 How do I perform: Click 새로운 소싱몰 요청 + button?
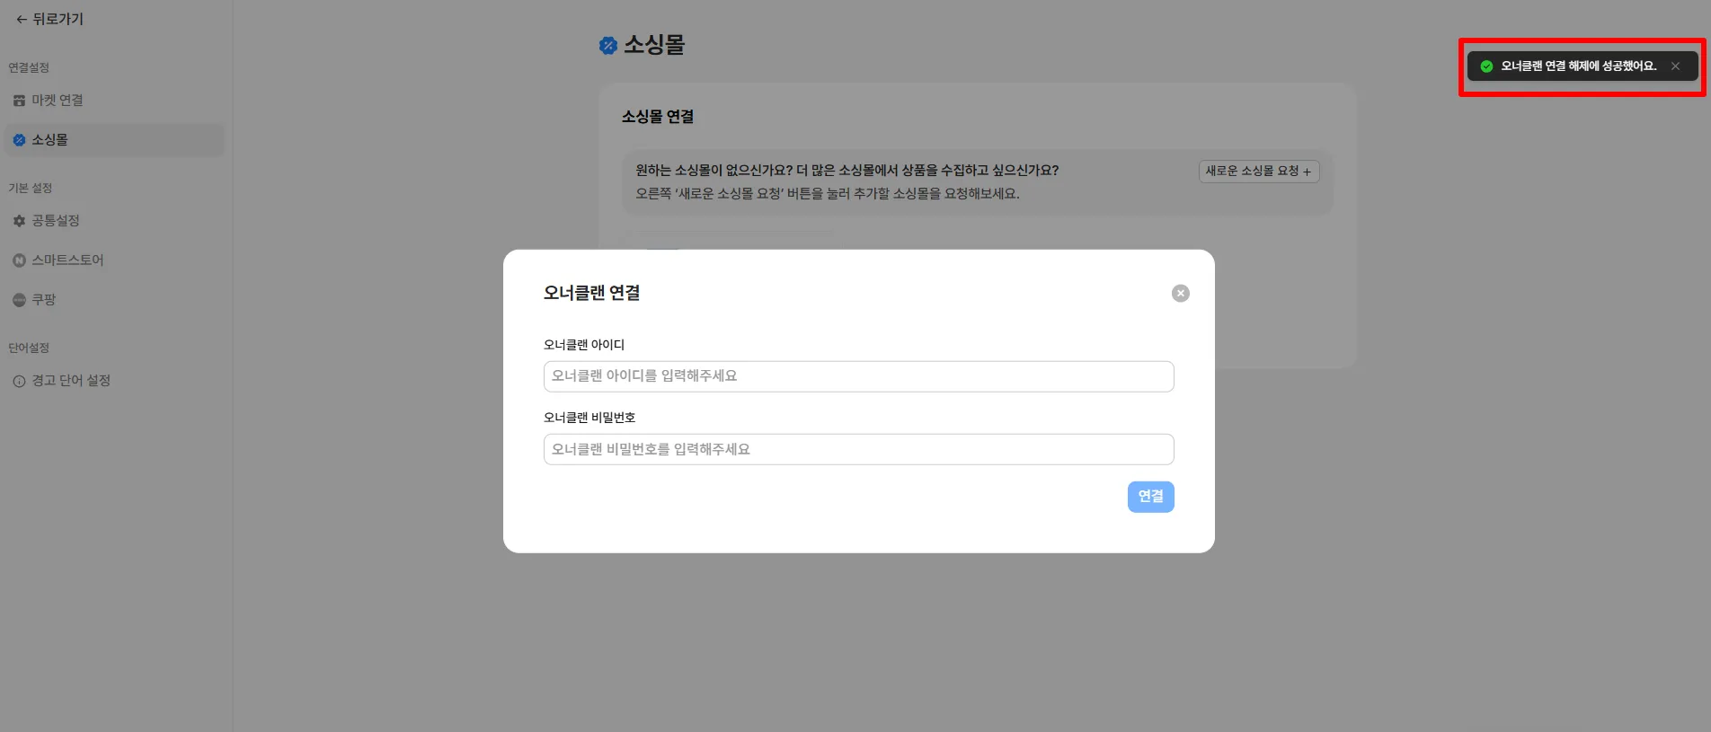(x=1258, y=172)
